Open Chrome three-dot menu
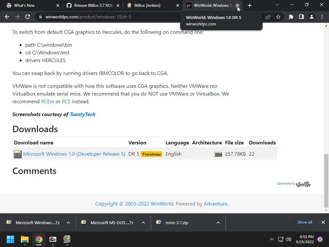329x247 pixels. [322, 17]
